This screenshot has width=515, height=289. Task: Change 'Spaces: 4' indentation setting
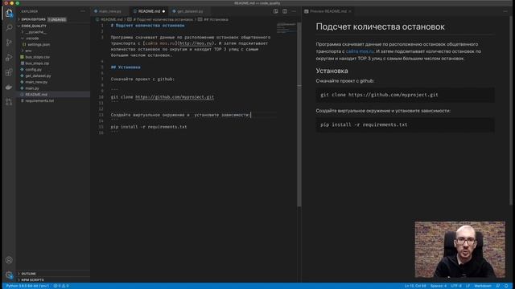(438, 286)
